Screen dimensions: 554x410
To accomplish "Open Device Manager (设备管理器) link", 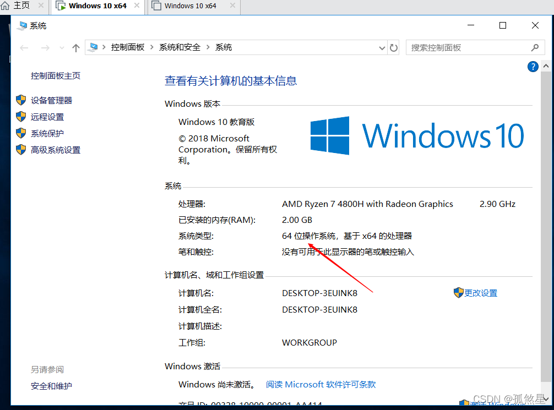I will tap(51, 101).
